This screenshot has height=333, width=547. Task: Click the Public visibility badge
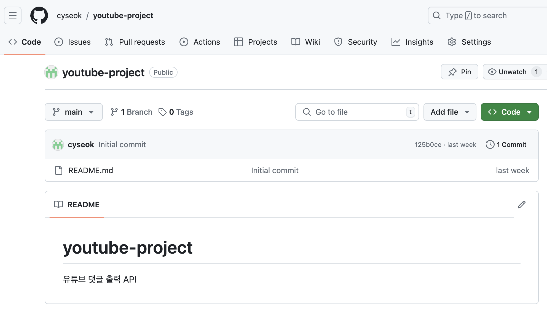[163, 72]
